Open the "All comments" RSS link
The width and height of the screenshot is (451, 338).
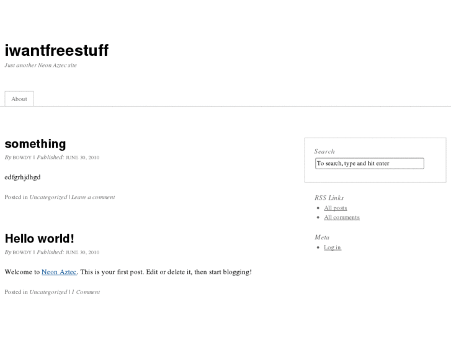click(342, 218)
